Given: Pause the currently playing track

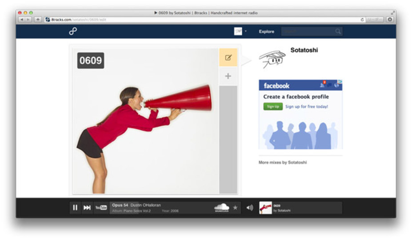Looking at the screenshot, I should point(75,208).
